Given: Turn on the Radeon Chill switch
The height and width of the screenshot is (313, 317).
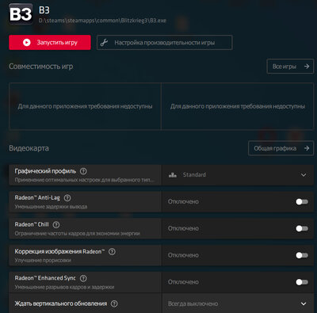Looking at the screenshot, I should 302,228.
